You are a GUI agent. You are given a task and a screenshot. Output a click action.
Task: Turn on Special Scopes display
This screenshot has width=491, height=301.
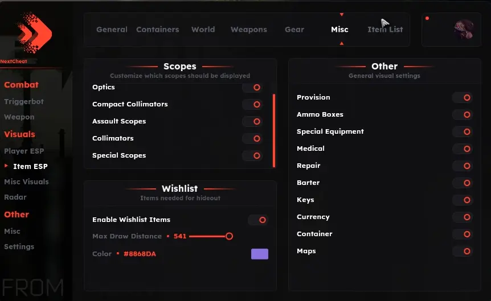point(253,155)
